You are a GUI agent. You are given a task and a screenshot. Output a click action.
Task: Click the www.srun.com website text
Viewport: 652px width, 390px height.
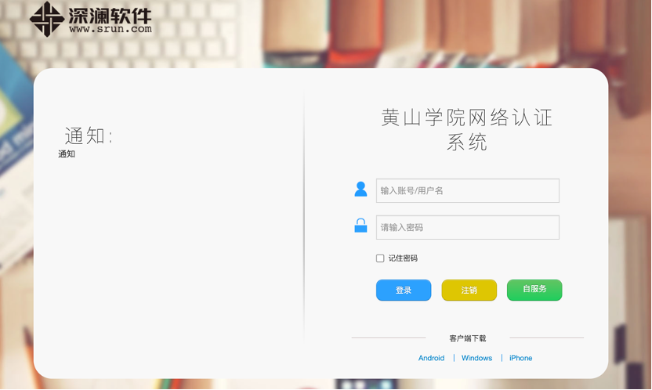tap(110, 29)
